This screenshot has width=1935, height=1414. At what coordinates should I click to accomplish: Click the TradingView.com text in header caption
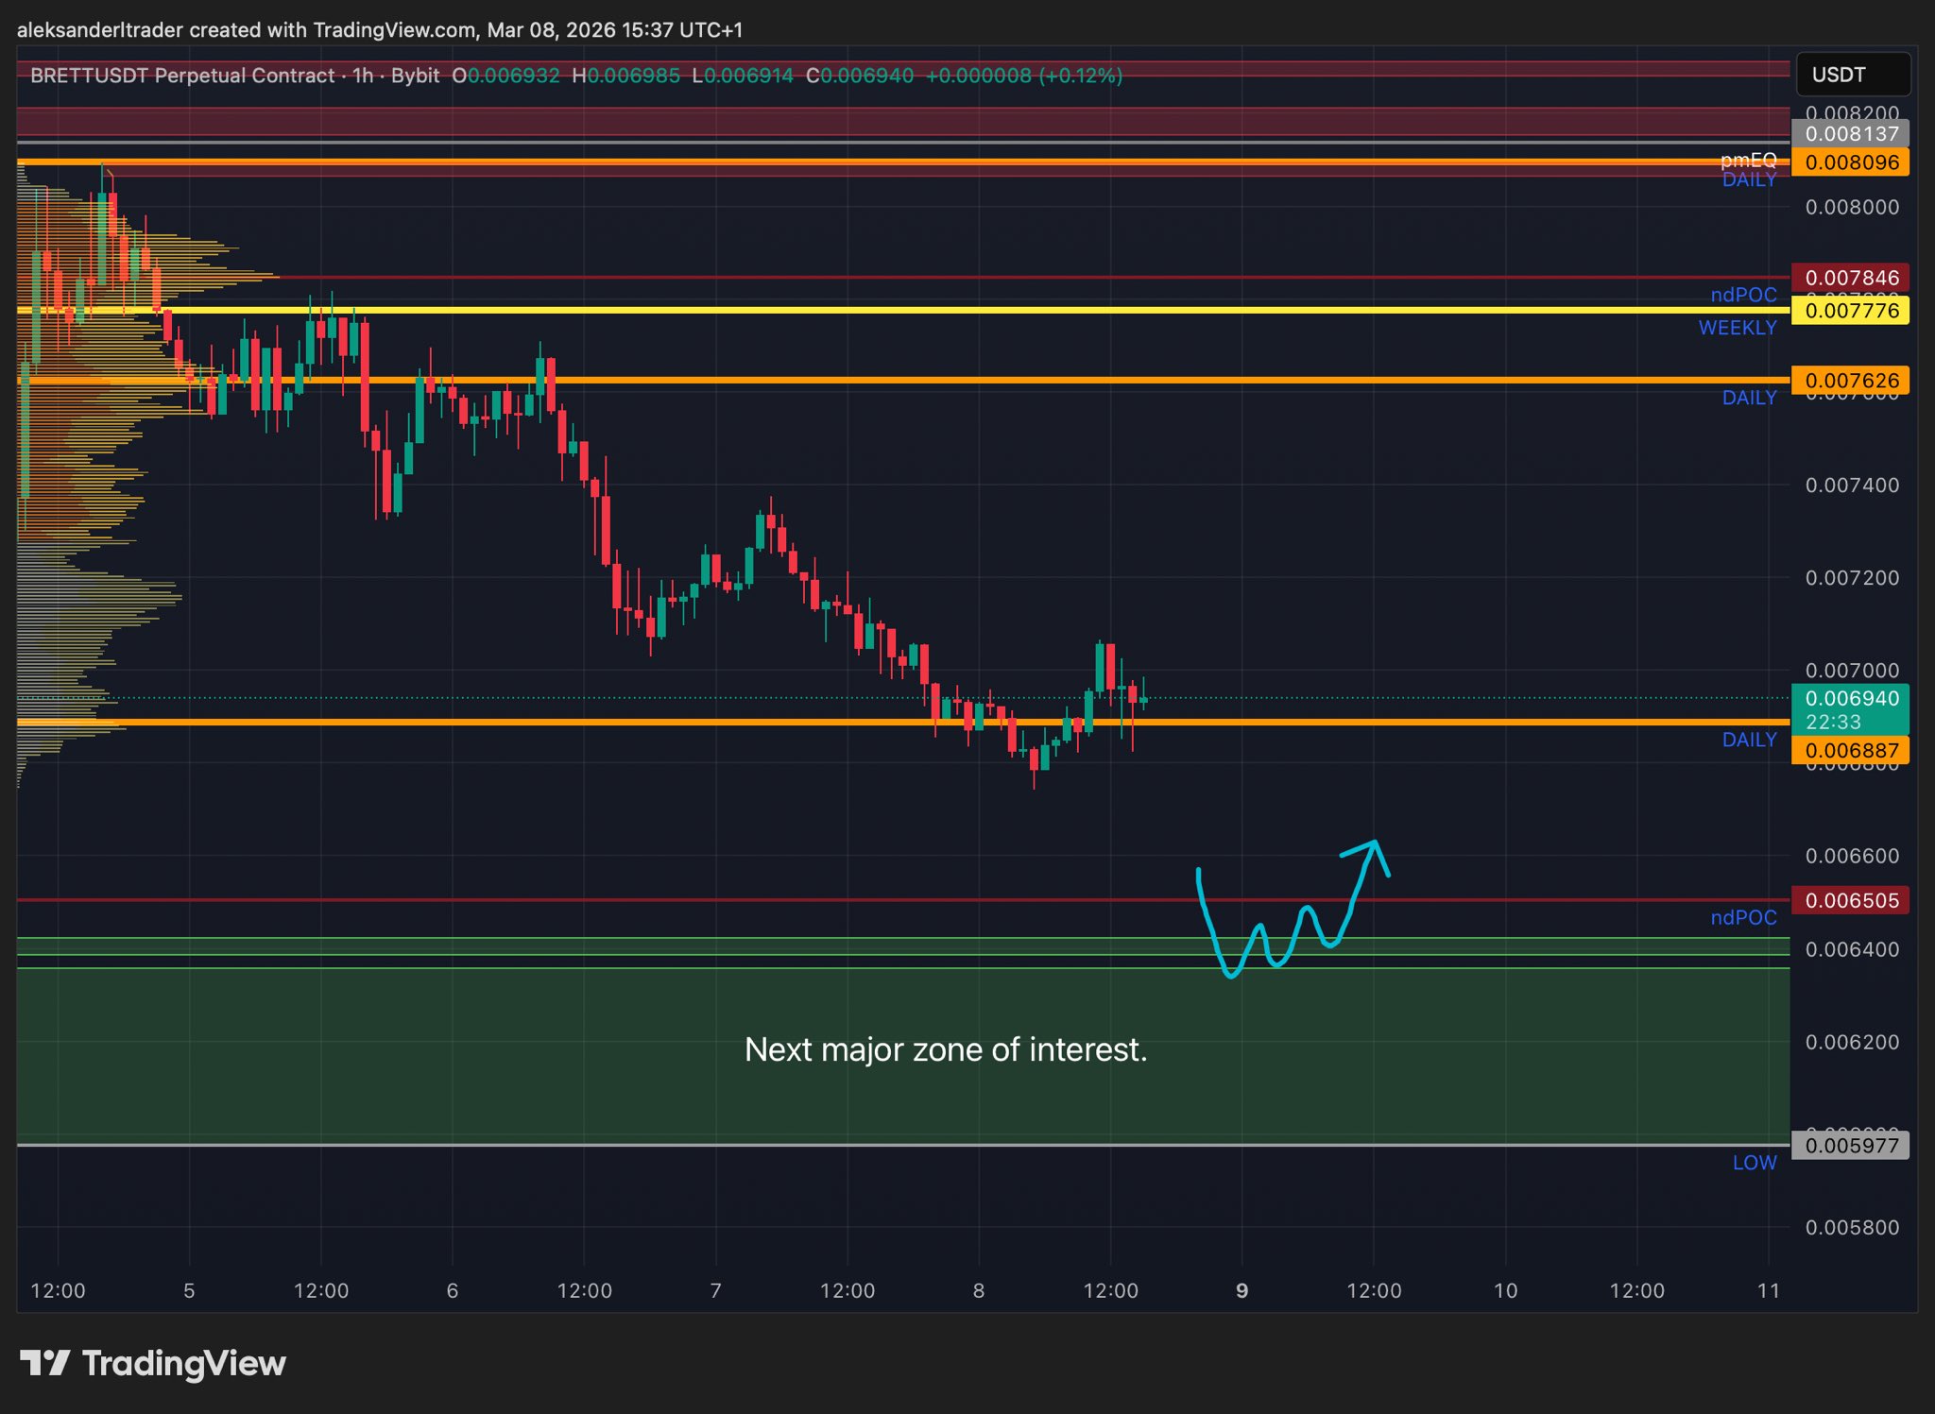click(x=394, y=30)
